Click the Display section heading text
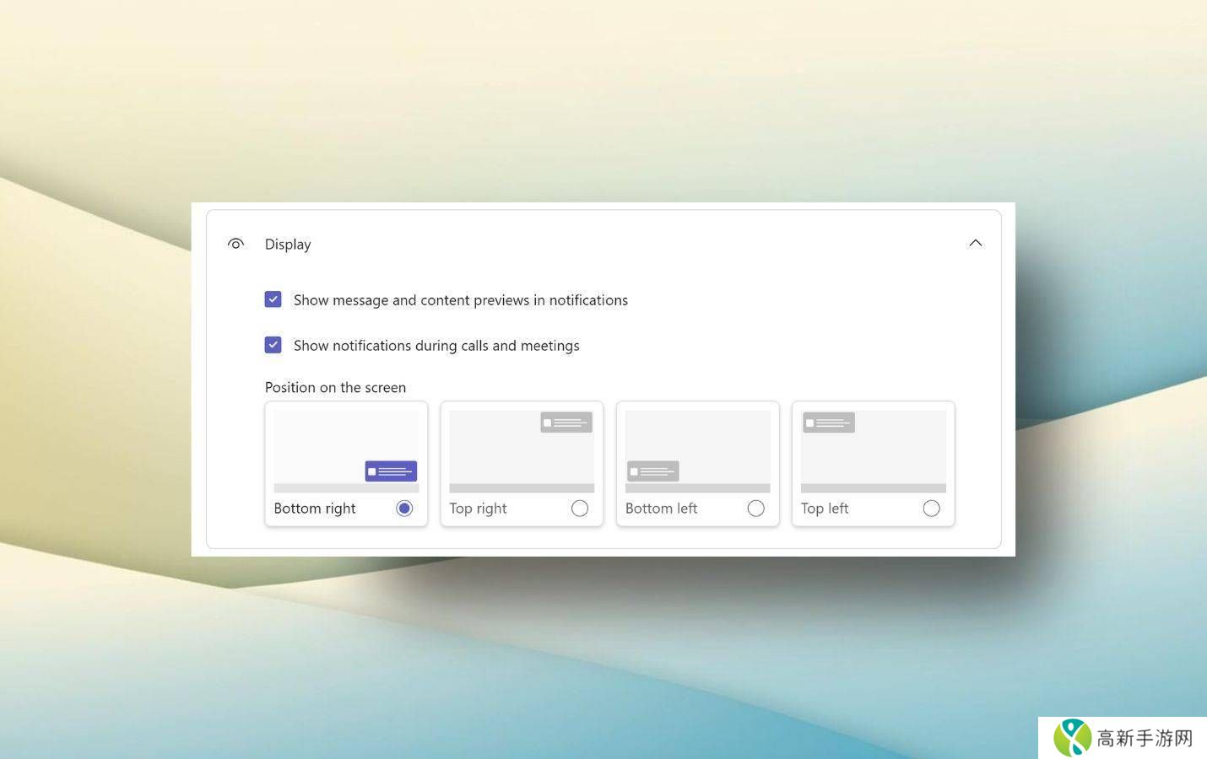Viewport: 1207px width, 759px height. click(288, 245)
